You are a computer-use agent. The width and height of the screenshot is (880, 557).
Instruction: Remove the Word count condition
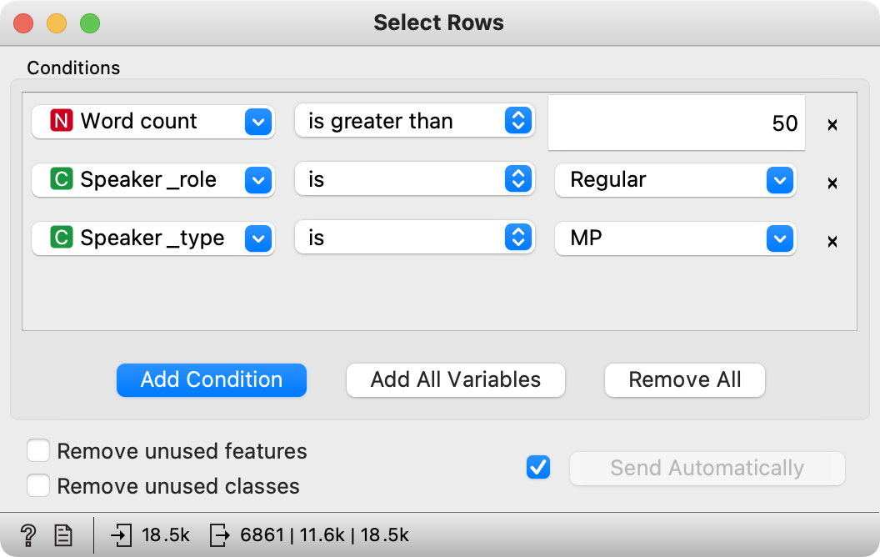pos(831,125)
